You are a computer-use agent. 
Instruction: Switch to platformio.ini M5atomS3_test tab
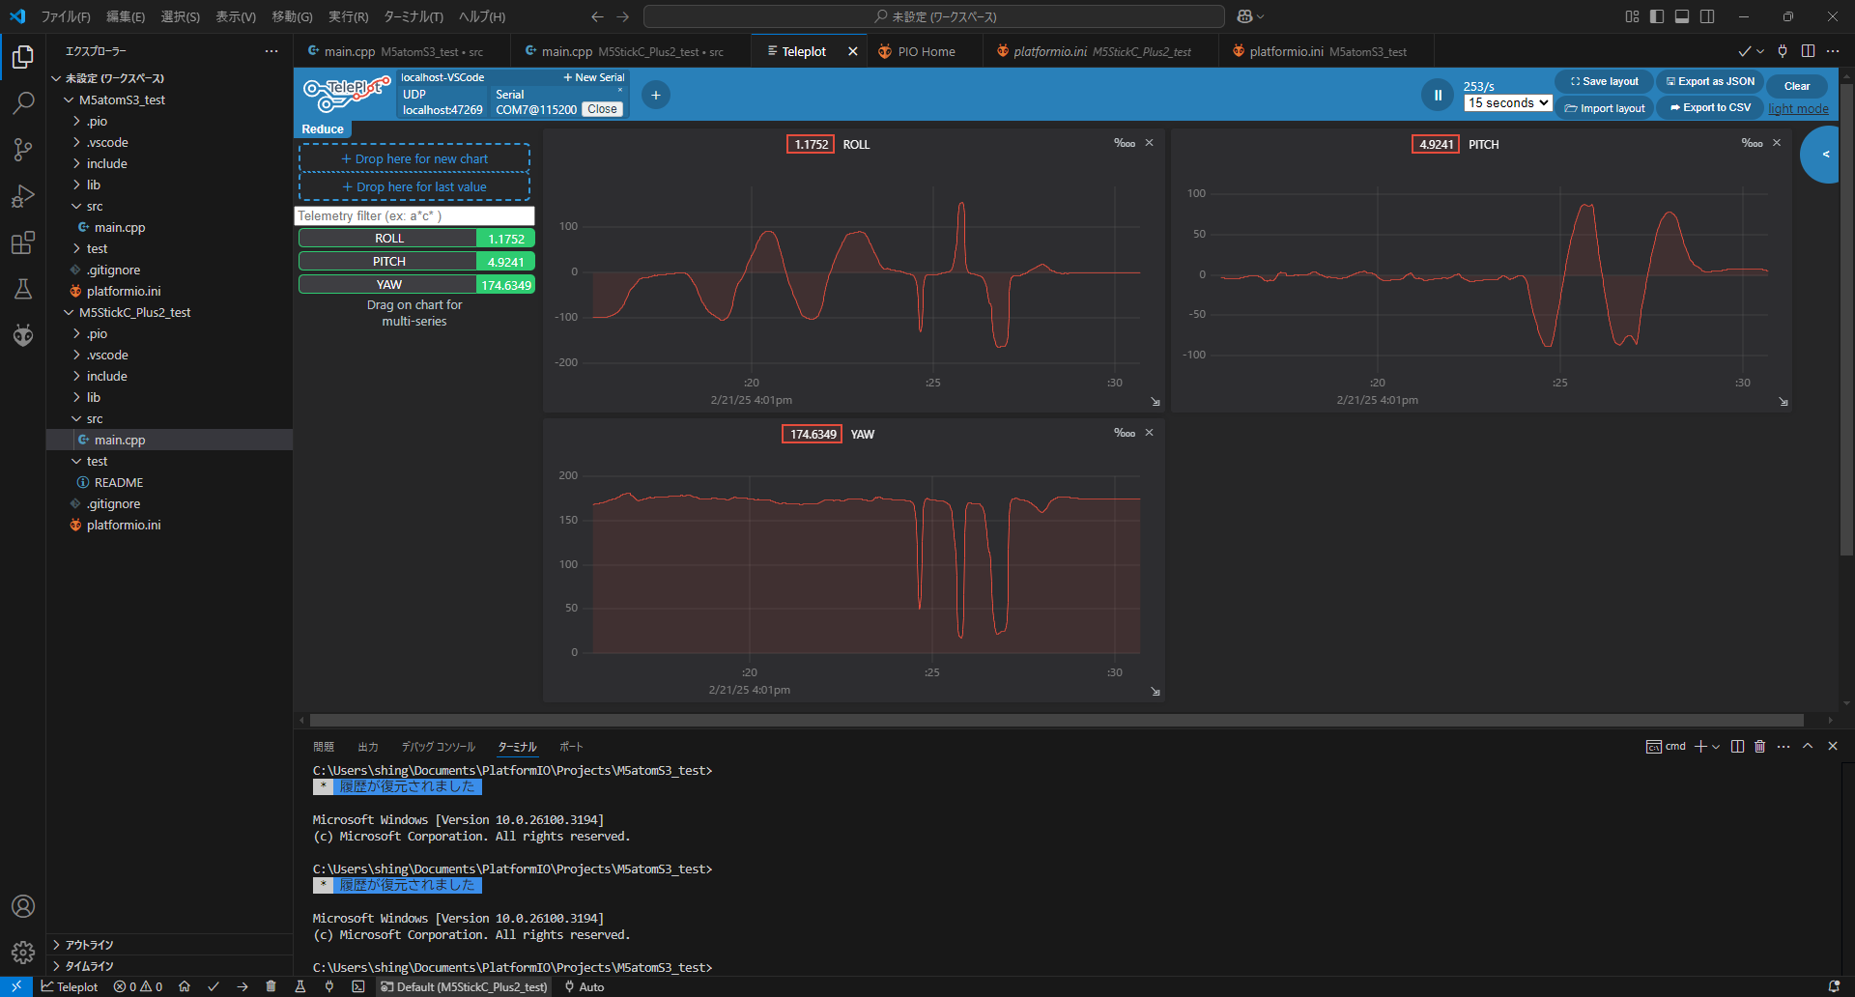click(1327, 51)
